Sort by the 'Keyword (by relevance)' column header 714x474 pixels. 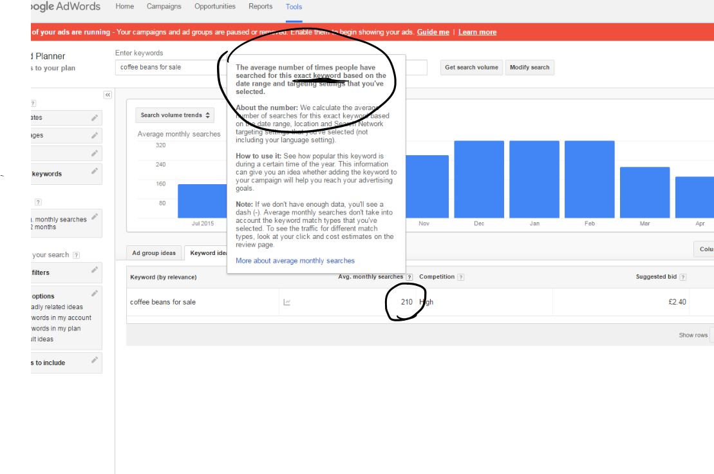pos(164,278)
